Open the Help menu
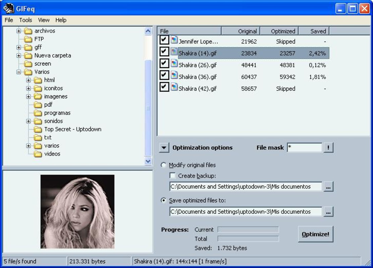 click(x=61, y=20)
